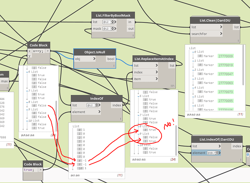Click scrollbar in Code Block preview list

[x=56, y=116]
